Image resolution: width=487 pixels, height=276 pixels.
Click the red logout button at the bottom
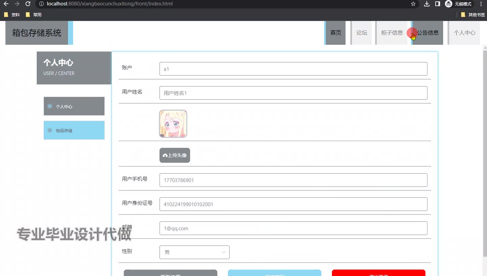pyautogui.click(x=378, y=273)
